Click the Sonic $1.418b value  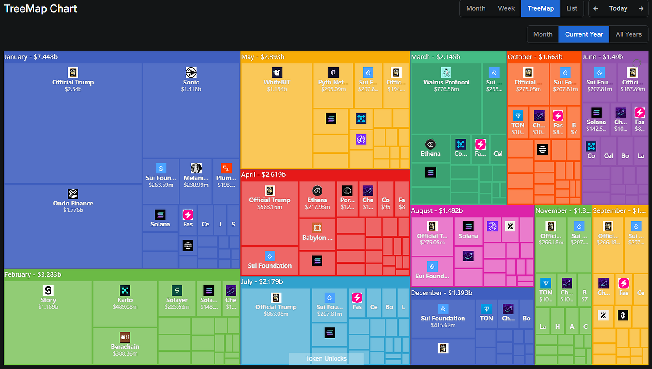pyautogui.click(x=191, y=89)
